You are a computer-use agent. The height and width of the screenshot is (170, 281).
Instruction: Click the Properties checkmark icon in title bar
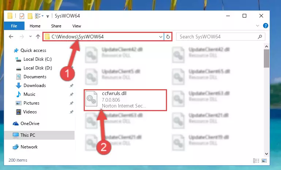point(22,16)
